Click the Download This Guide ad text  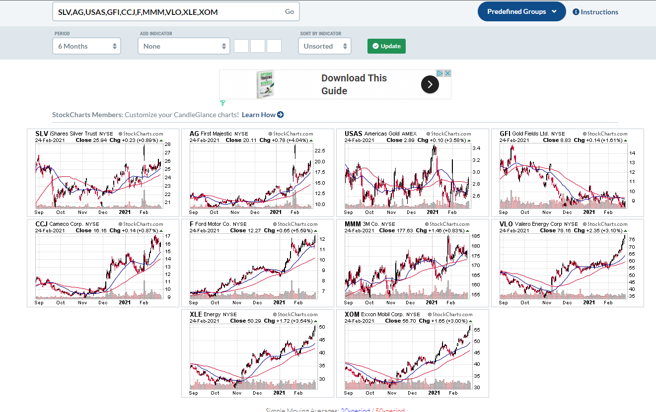point(354,84)
